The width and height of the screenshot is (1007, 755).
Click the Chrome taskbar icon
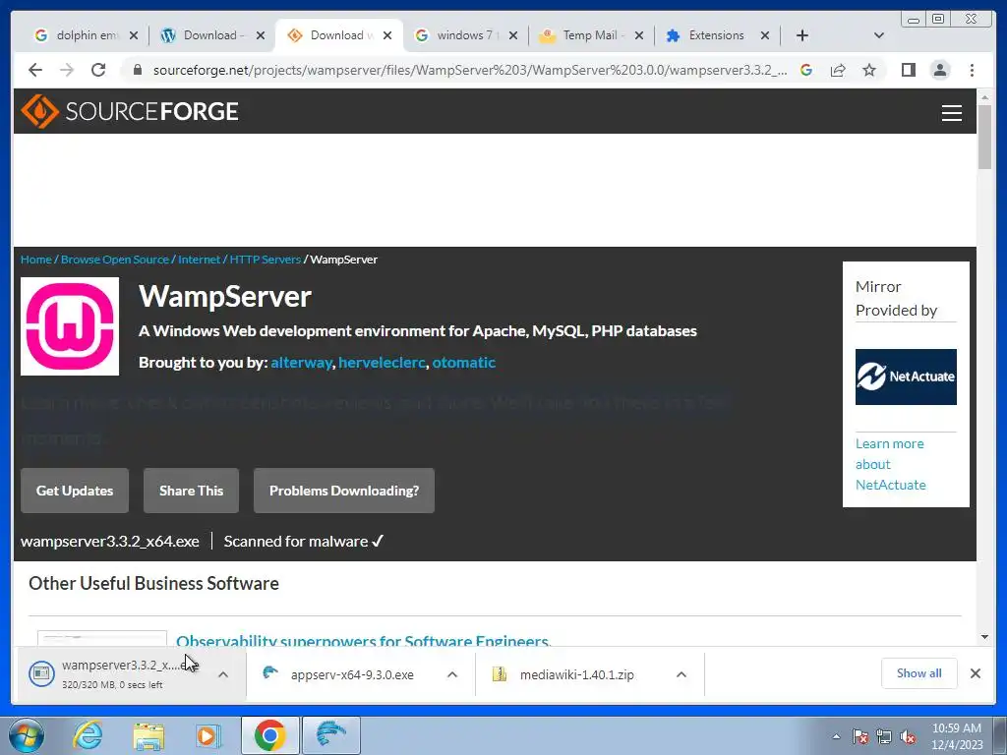(269, 735)
